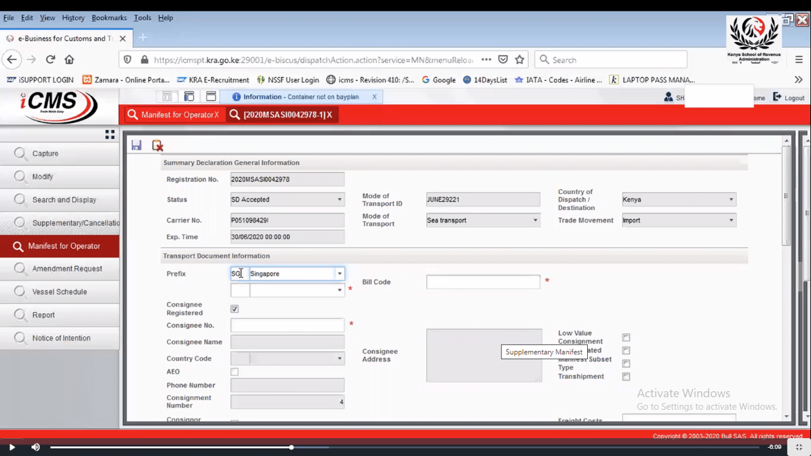Open a new browser tab with plus icon
Image resolution: width=811 pixels, height=456 pixels.
tap(143, 38)
